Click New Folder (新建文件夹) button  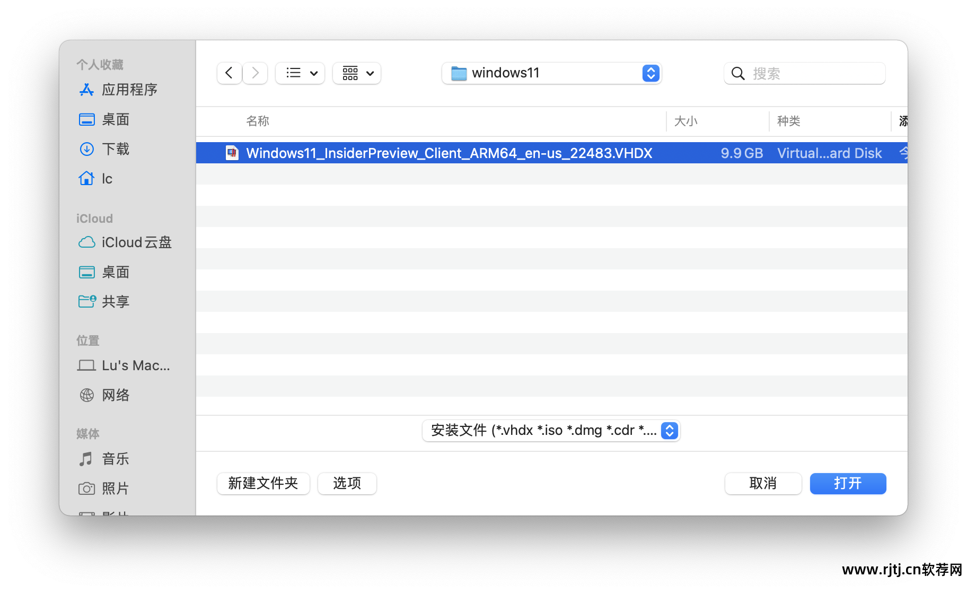click(263, 483)
